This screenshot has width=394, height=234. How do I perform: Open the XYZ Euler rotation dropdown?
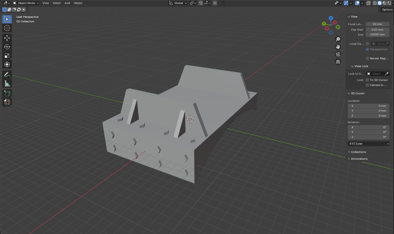click(369, 144)
